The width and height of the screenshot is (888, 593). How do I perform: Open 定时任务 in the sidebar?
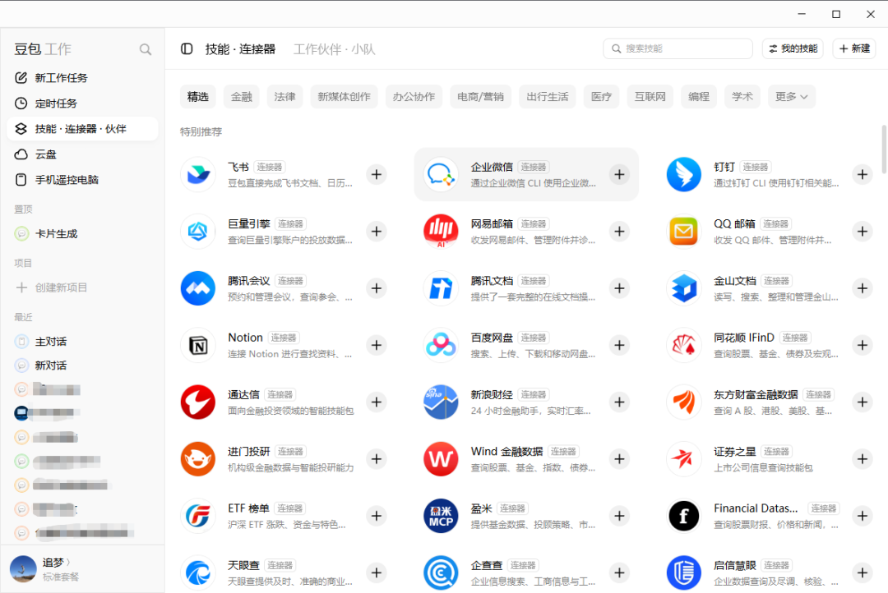pyautogui.click(x=82, y=103)
